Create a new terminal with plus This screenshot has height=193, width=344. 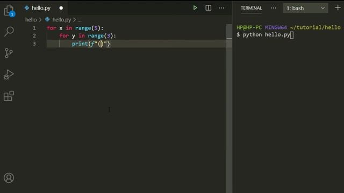(338, 8)
